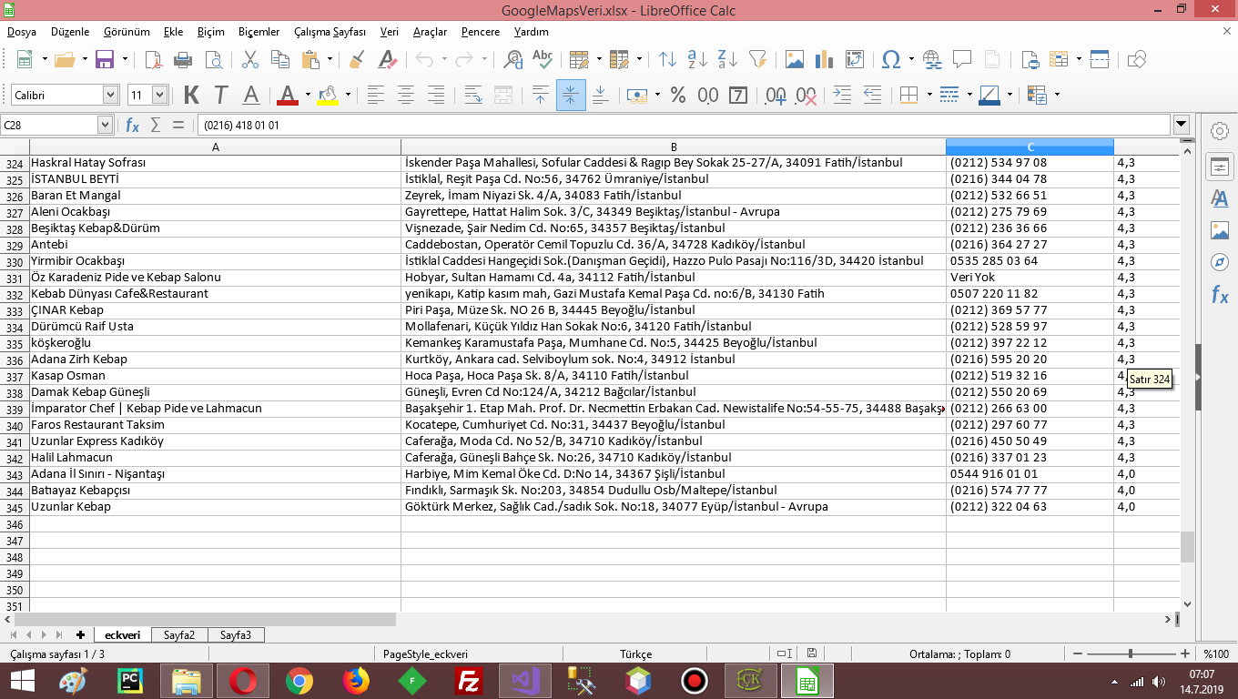This screenshot has height=699, width=1238.
Task: Click the Pivot Table icon
Action: coord(854,60)
